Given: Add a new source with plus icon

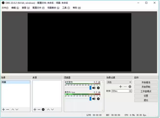Looking at the screenshot, I should coord(35,109).
